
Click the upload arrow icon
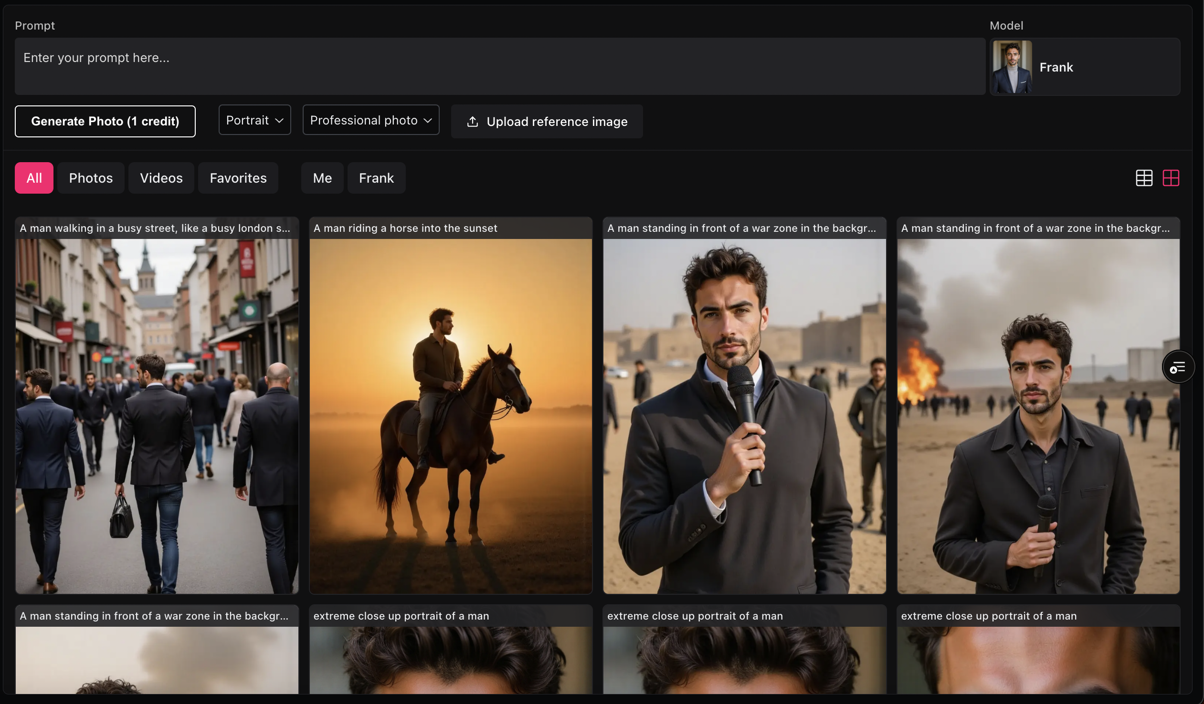472,122
